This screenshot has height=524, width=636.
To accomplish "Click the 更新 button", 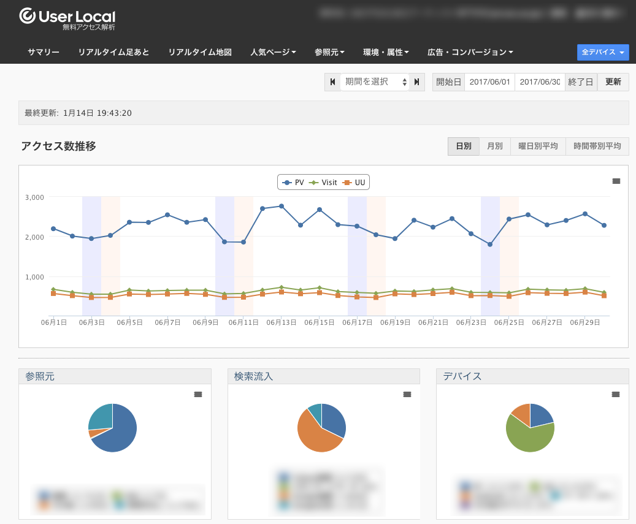I will coord(613,82).
